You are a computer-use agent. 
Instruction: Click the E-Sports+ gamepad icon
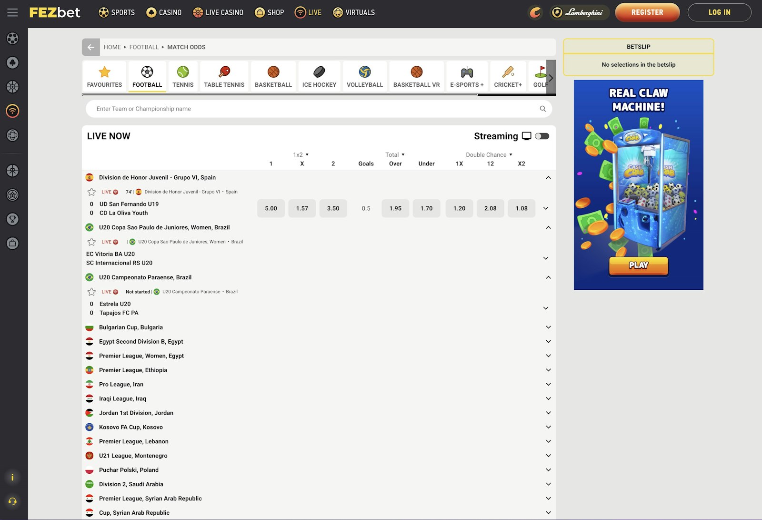point(467,72)
